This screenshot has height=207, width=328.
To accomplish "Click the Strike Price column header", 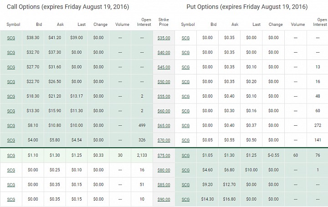I will 164,22.
